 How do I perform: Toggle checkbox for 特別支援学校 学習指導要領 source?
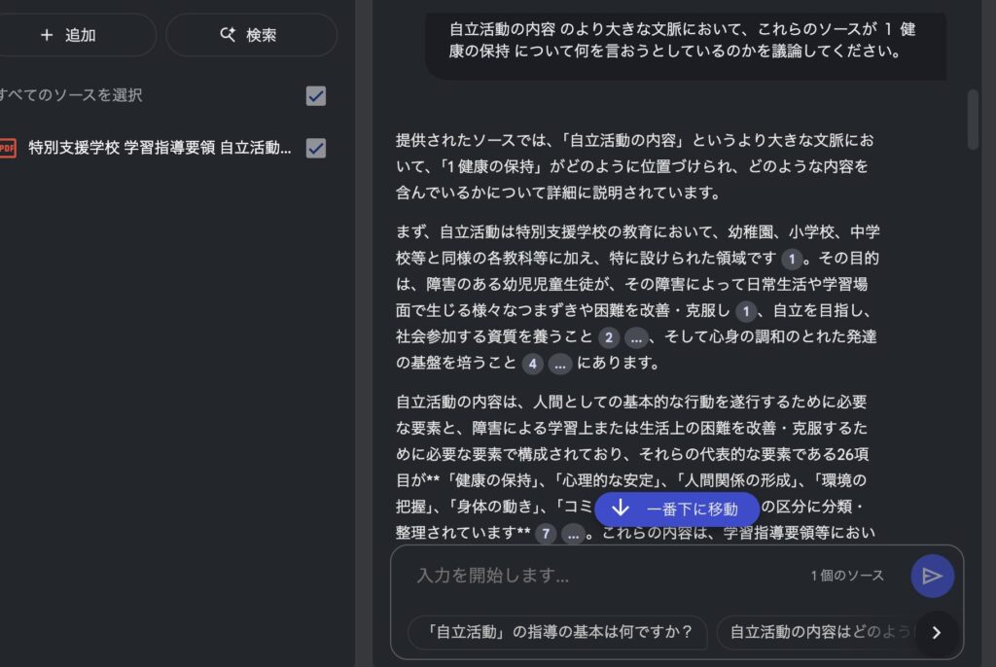tap(316, 148)
